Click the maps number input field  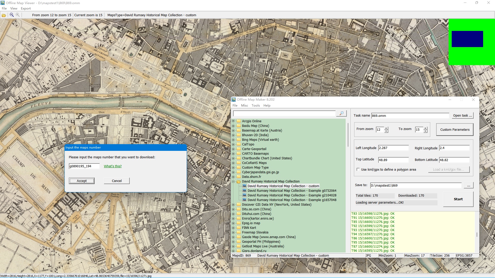point(84,166)
